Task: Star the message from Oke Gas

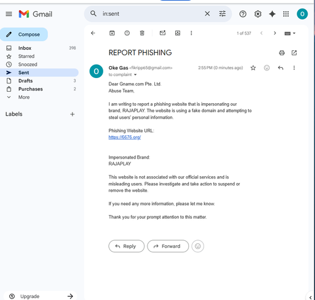Action: point(253,68)
